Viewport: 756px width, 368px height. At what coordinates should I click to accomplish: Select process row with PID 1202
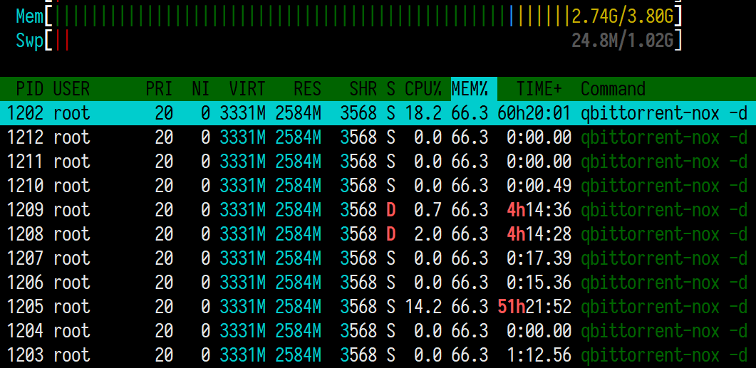pyautogui.click(x=378, y=113)
